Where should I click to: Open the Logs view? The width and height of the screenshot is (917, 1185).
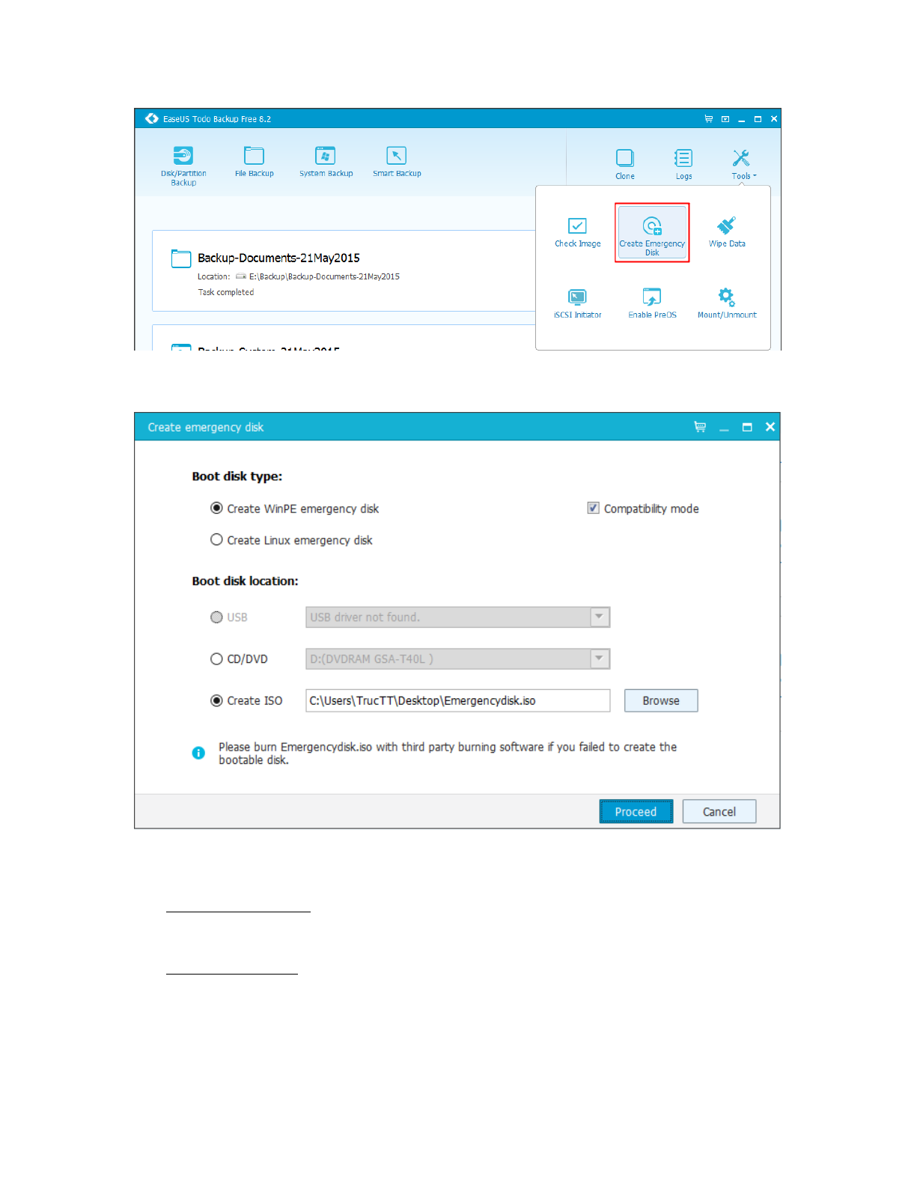click(683, 163)
